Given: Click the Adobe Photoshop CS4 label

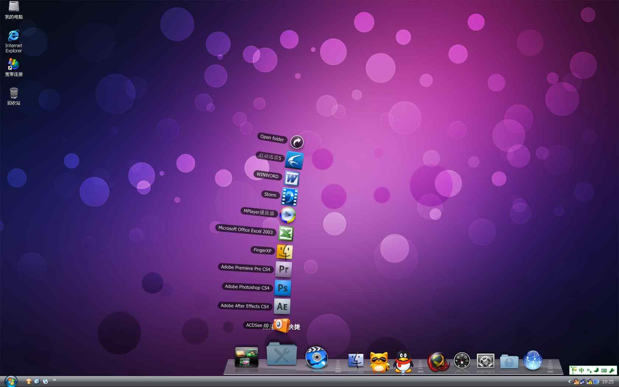Looking at the screenshot, I should click(x=247, y=287).
